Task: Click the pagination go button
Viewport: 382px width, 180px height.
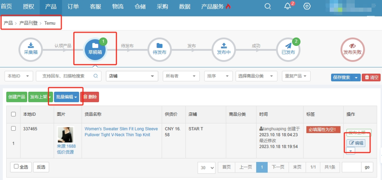Action: (x=367, y=167)
